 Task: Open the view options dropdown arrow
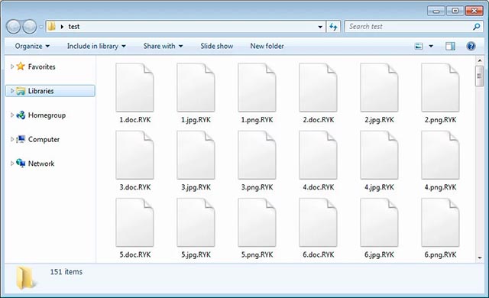point(431,46)
